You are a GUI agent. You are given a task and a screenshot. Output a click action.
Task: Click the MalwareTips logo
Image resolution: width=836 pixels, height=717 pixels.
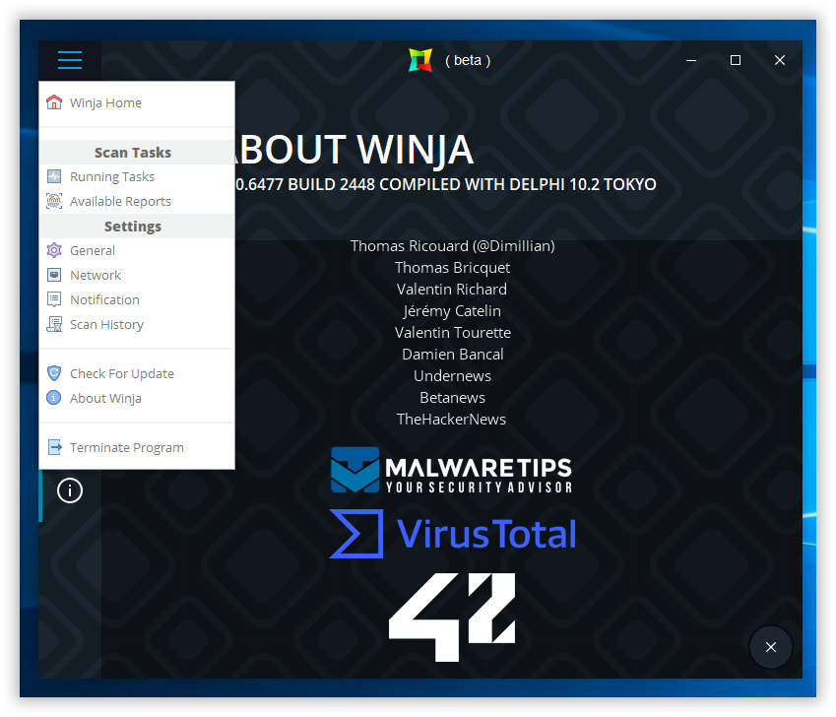[x=451, y=470]
